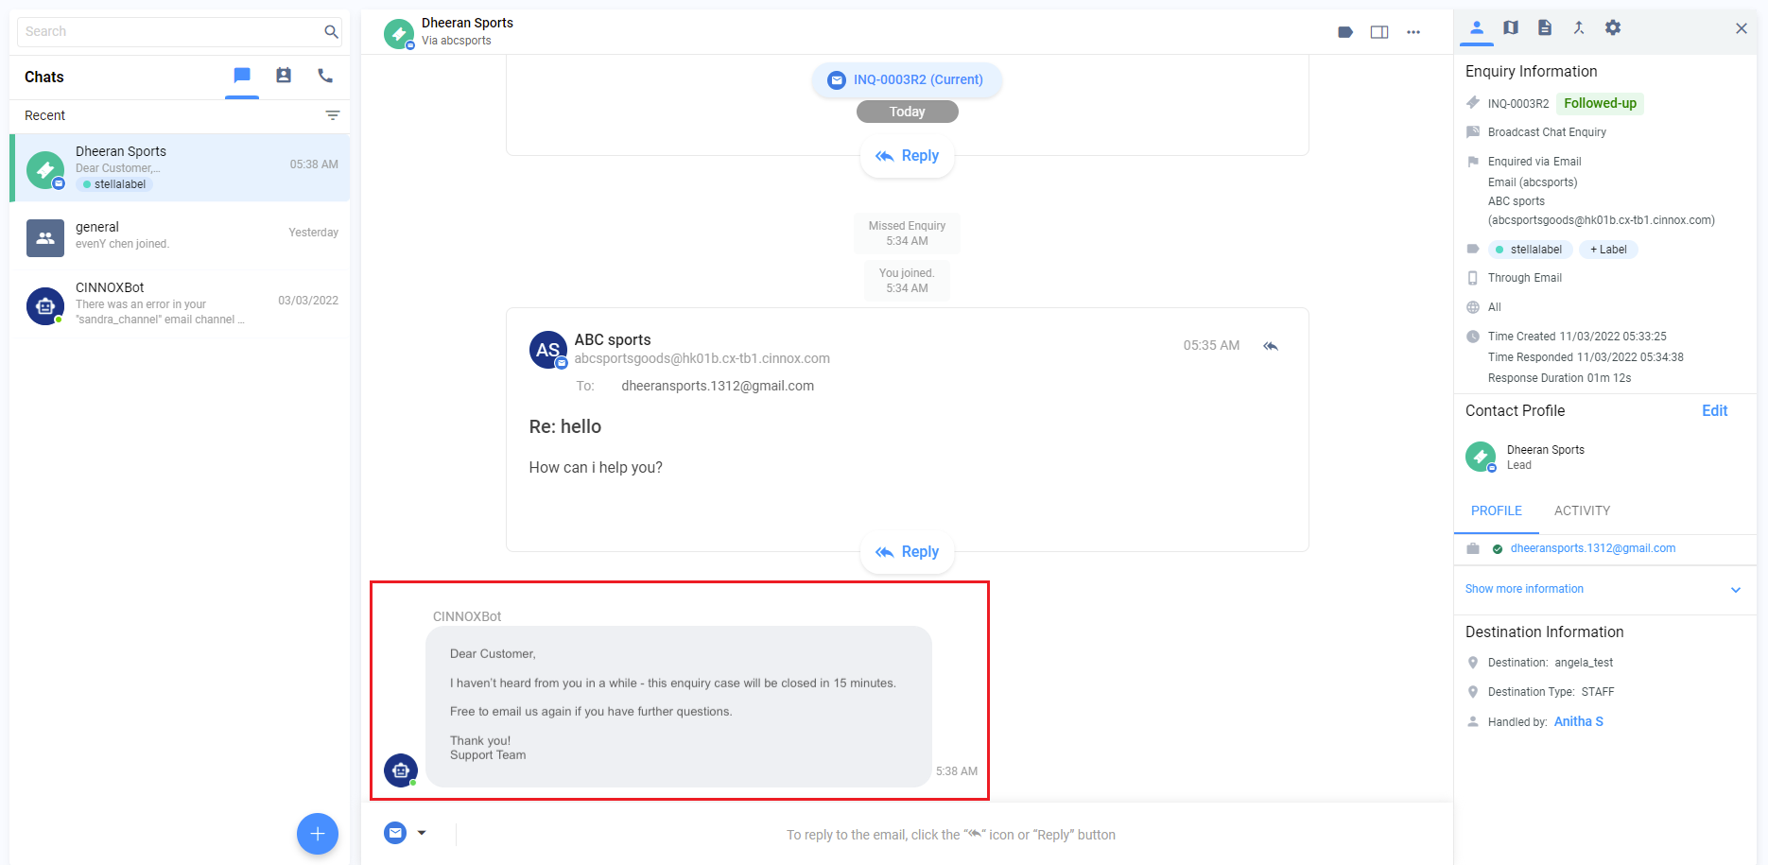This screenshot has width=1768, height=865.
Task: Open the general group chat
Action: pyautogui.click(x=180, y=235)
